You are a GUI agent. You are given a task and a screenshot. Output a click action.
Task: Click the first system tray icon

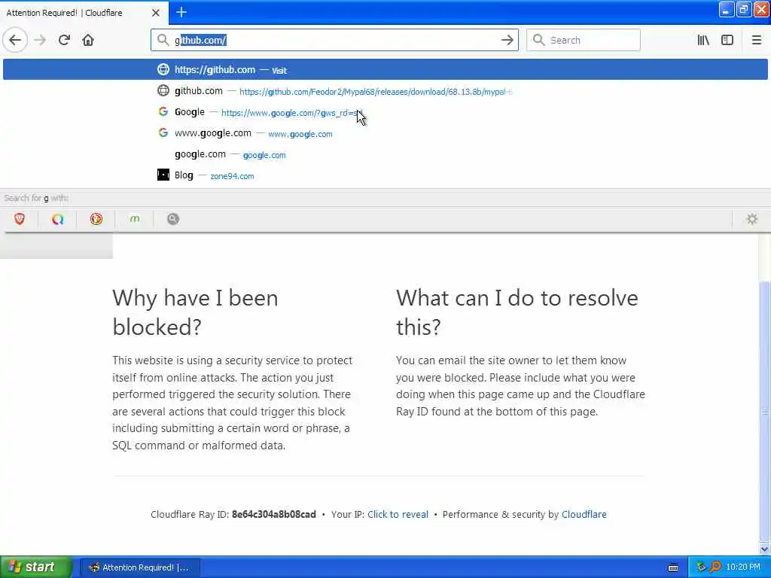[701, 567]
